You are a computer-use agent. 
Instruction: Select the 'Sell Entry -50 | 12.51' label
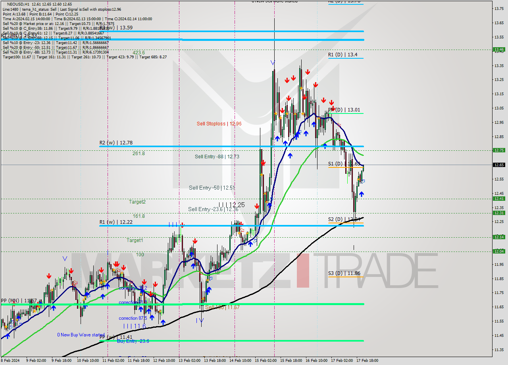point(212,188)
